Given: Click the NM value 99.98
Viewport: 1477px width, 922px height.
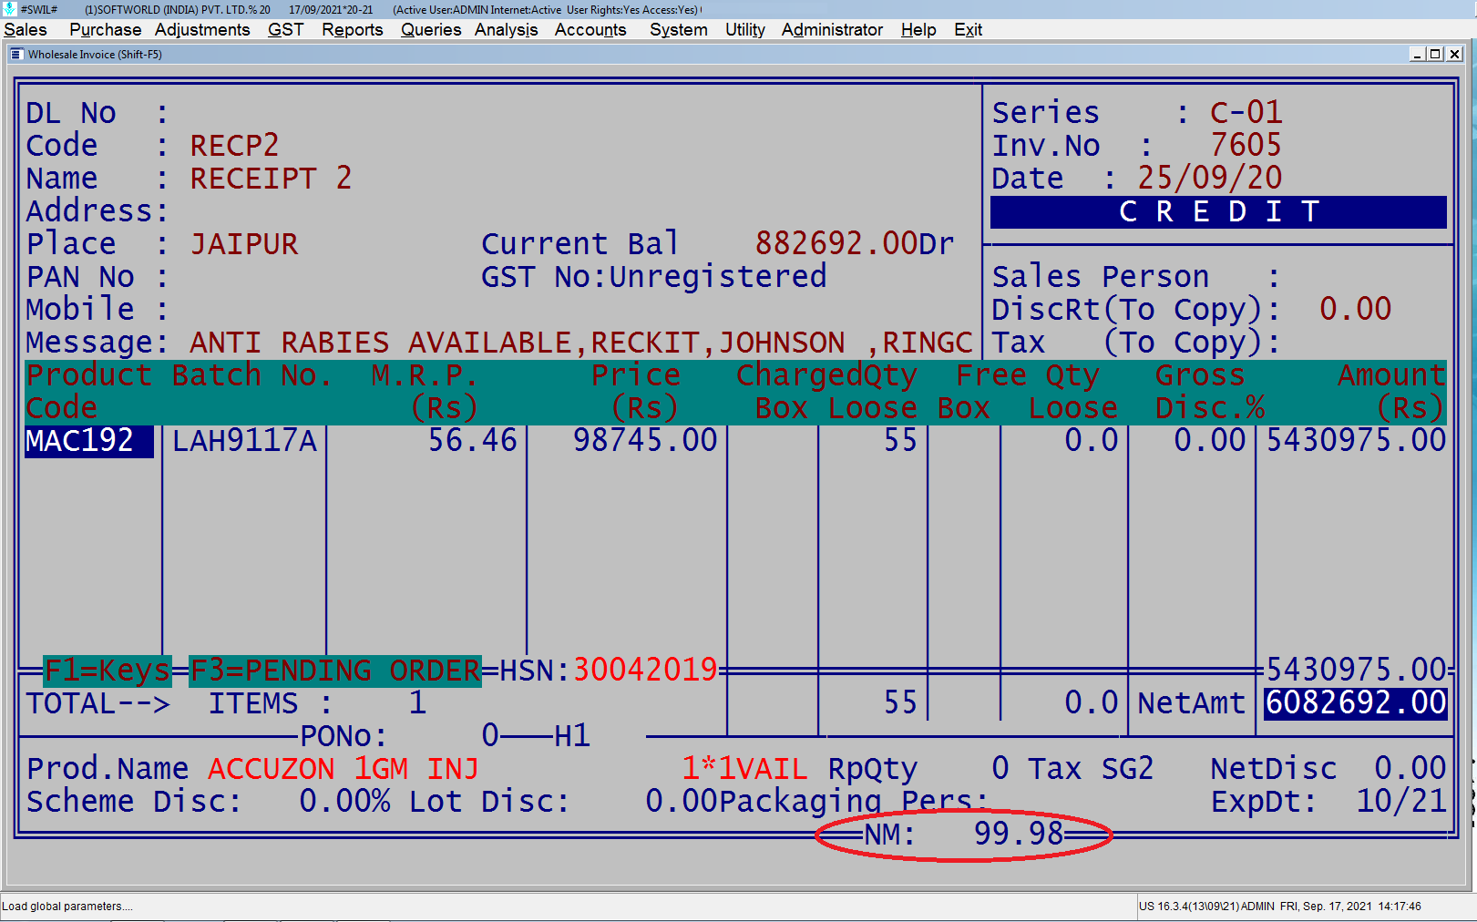Looking at the screenshot, I should pyautogui.click(x=1019, y=834).
